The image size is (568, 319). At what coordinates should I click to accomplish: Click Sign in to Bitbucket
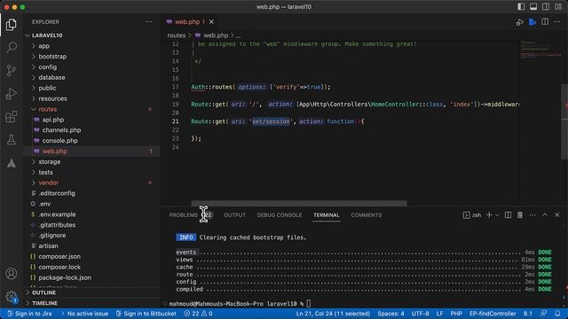point(146,314)
